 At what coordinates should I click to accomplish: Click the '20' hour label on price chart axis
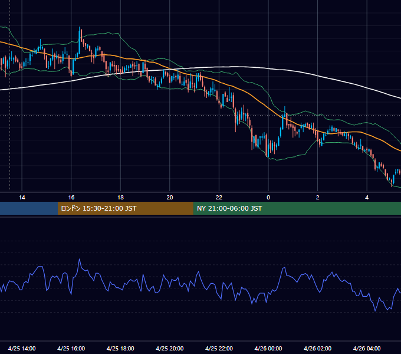tap(170, 198)
